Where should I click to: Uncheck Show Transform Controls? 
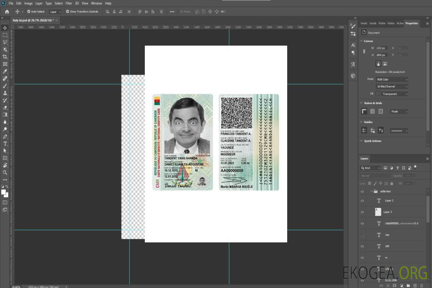pyautogui.click(x=68, y=12)
